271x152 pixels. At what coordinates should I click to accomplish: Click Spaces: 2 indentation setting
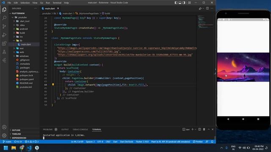(x=90, y=141)
